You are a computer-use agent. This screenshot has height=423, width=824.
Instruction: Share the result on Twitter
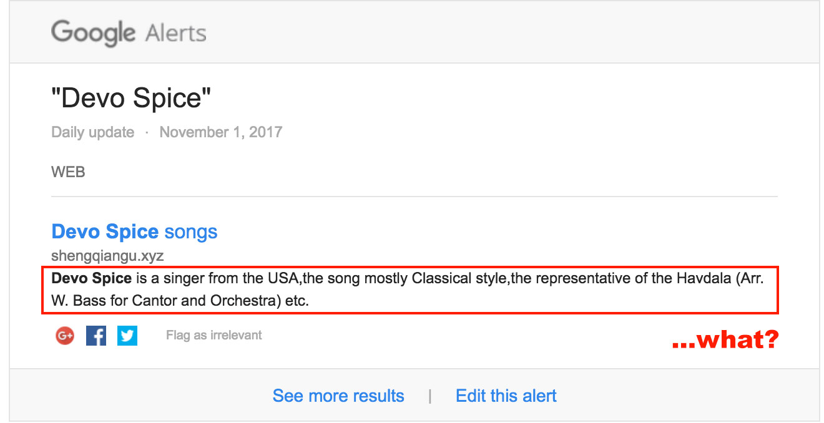tap(127, 336)
